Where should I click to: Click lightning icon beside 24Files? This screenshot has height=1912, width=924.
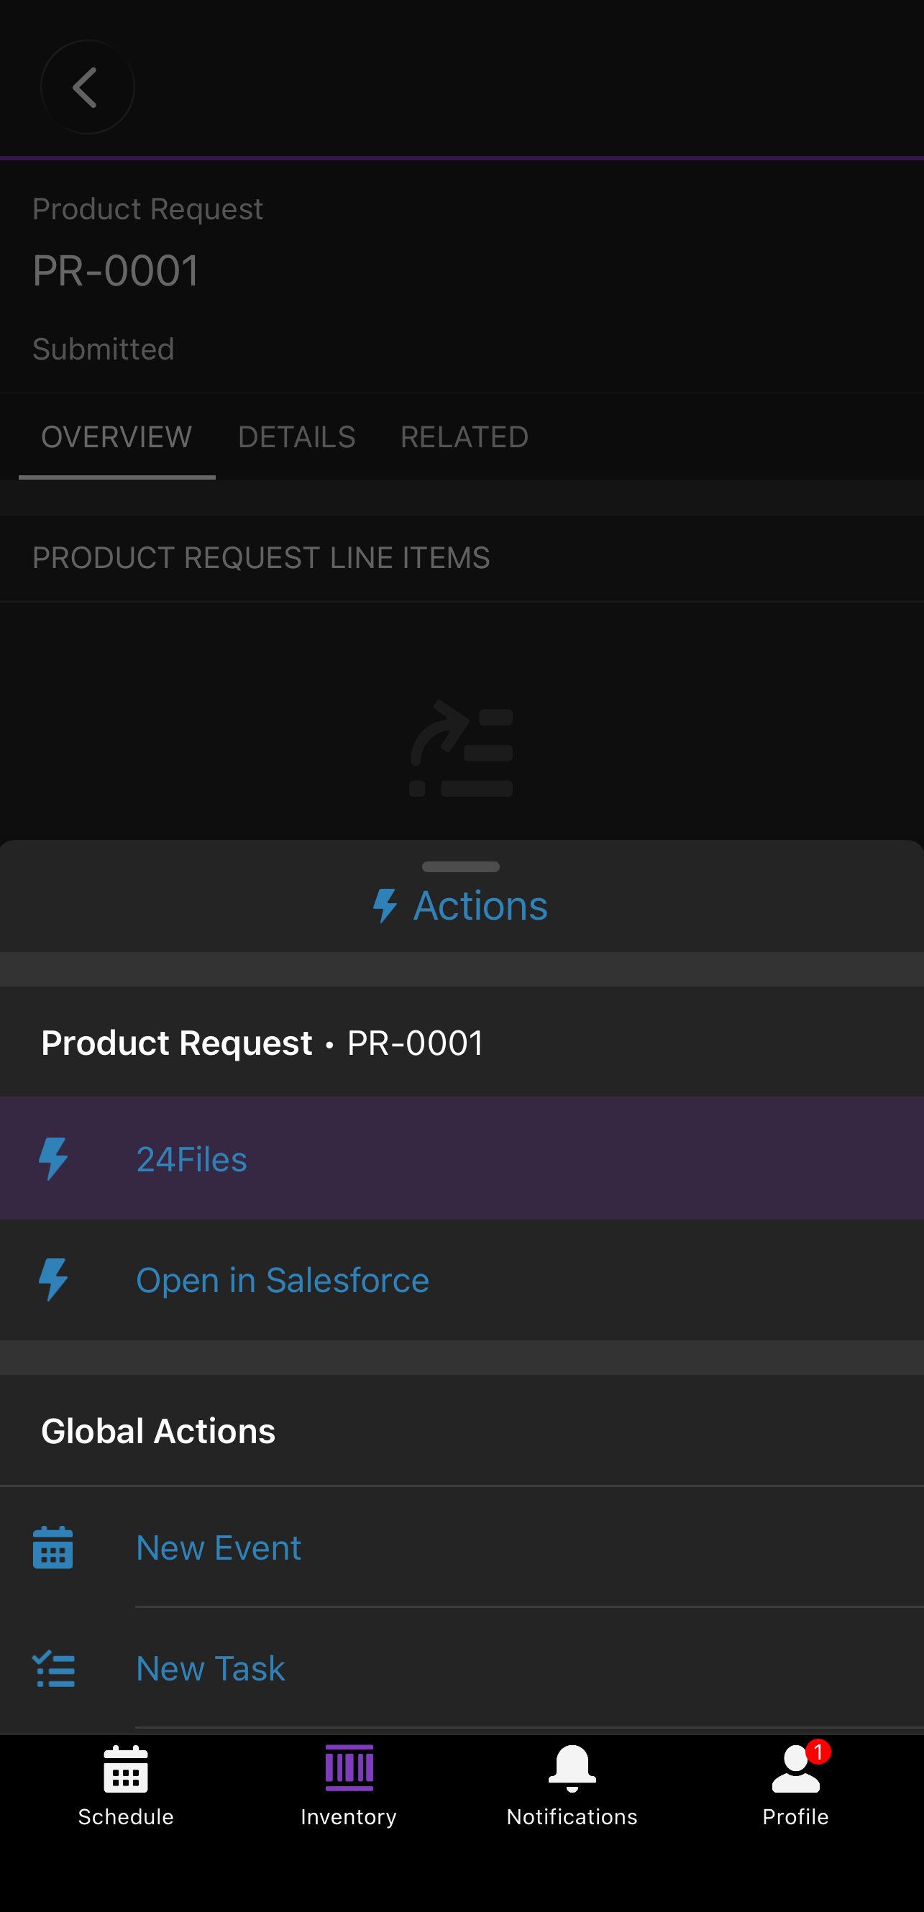coord(53,1158)
